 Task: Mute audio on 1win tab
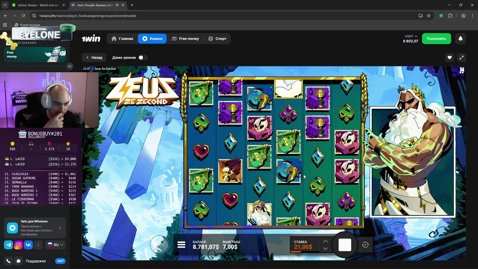[x=117, y=5]
